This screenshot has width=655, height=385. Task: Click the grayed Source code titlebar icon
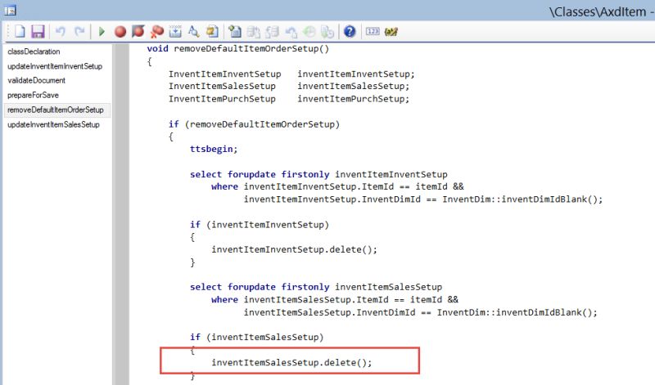[254, 32]
